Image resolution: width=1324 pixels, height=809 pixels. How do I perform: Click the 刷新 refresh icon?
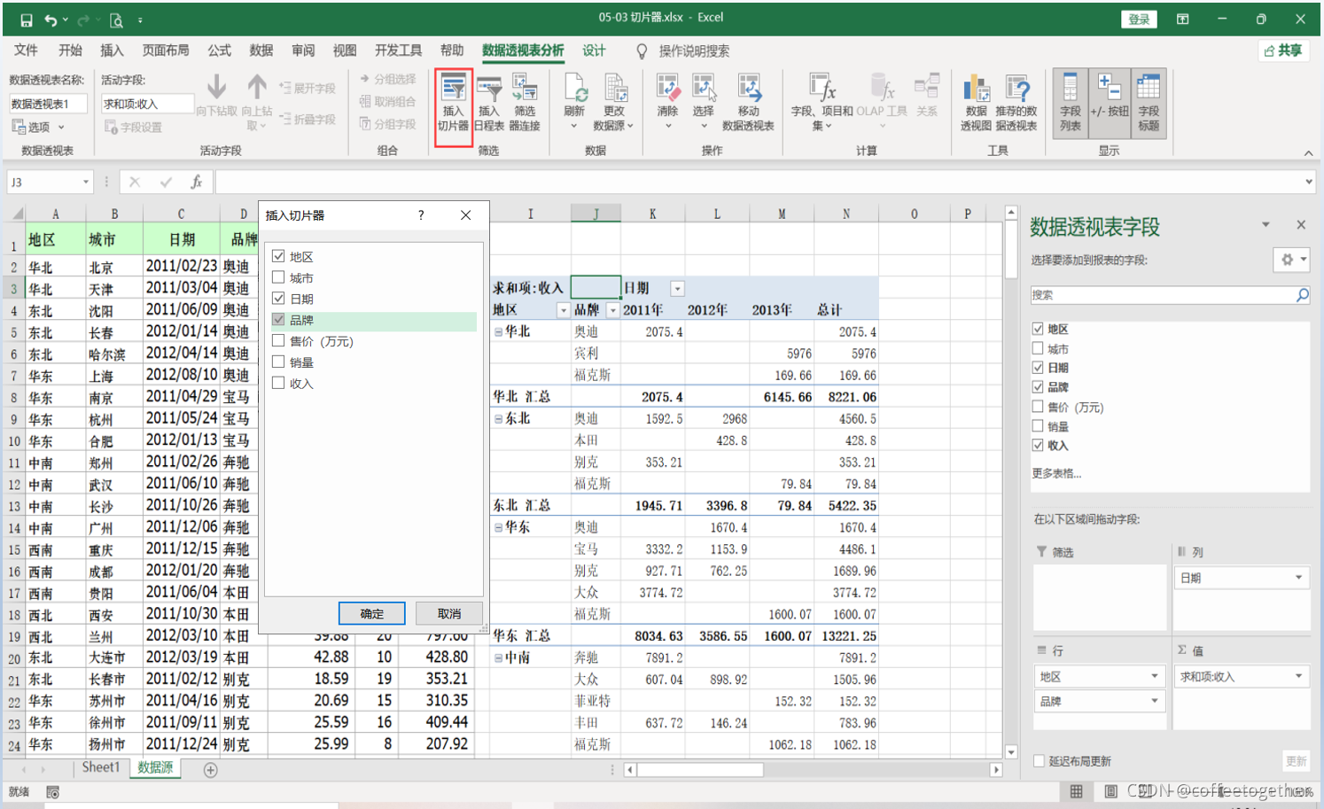tap(574, 103)
